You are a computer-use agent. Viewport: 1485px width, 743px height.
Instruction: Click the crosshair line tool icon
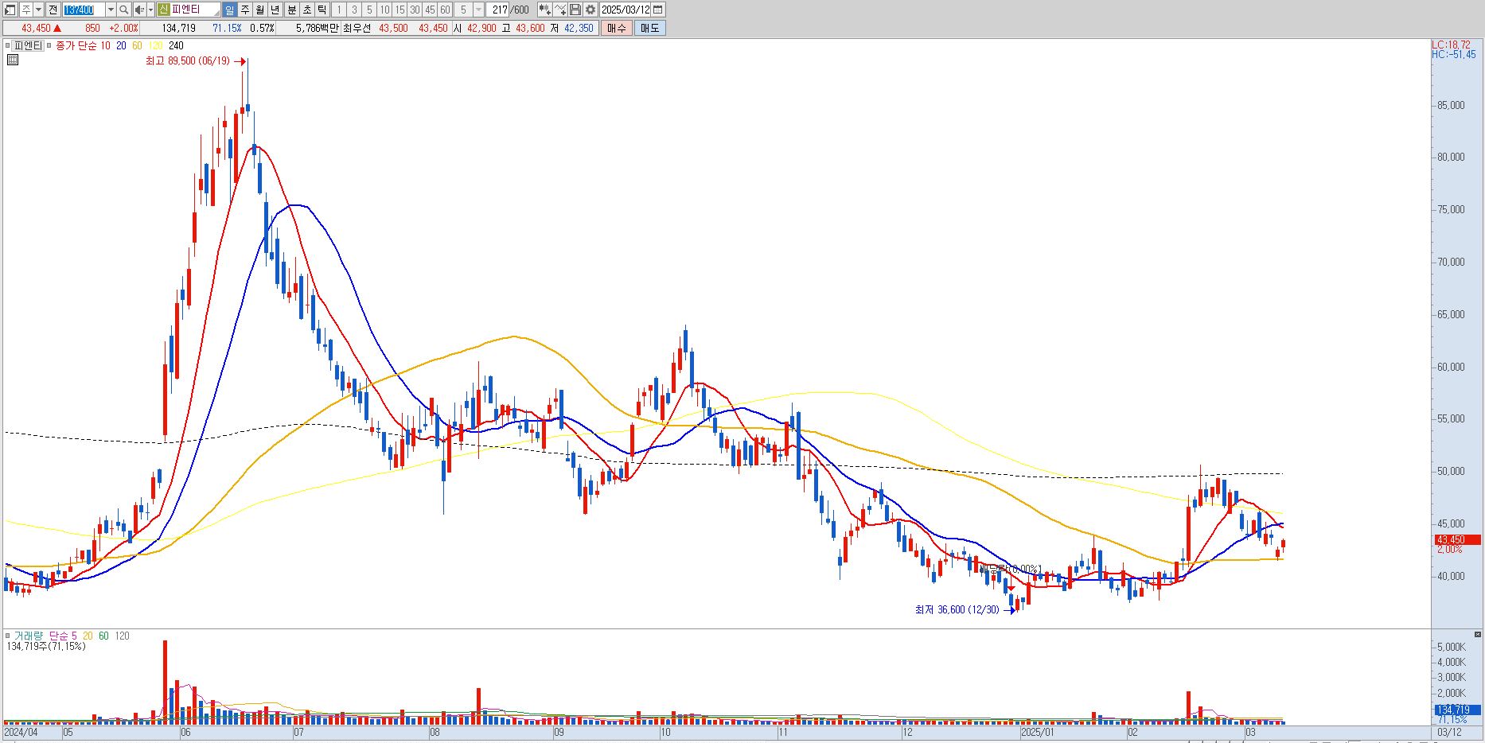point(560,10)
